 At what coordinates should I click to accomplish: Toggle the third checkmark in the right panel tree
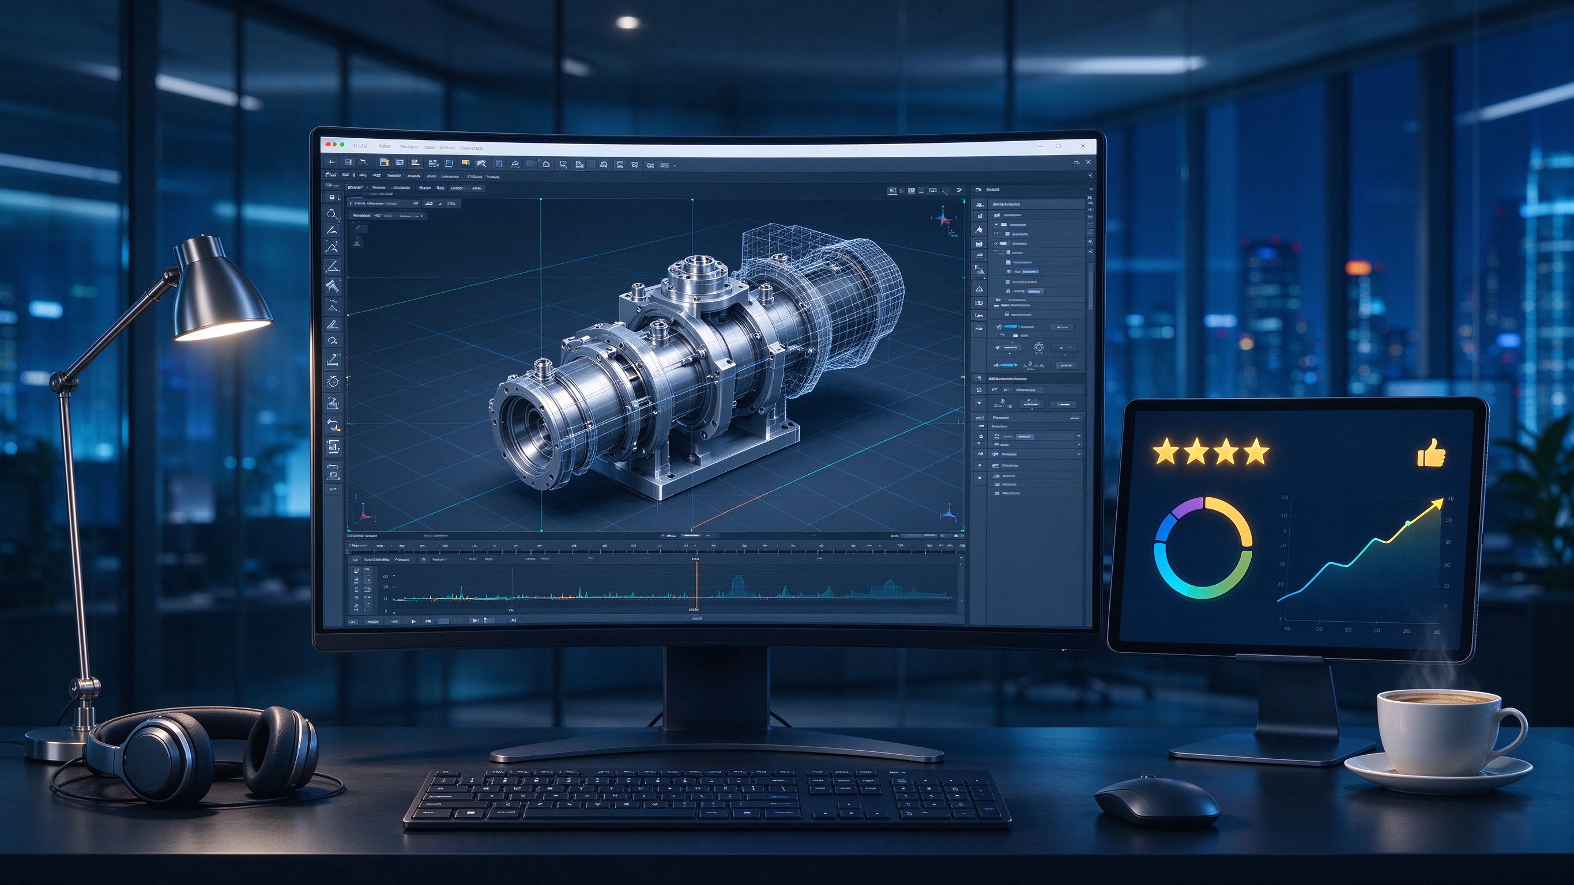[996, 244]
